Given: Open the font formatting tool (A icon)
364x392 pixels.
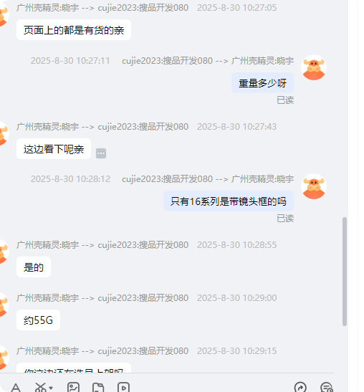Looking at the screenshot, I should [16, 388].
